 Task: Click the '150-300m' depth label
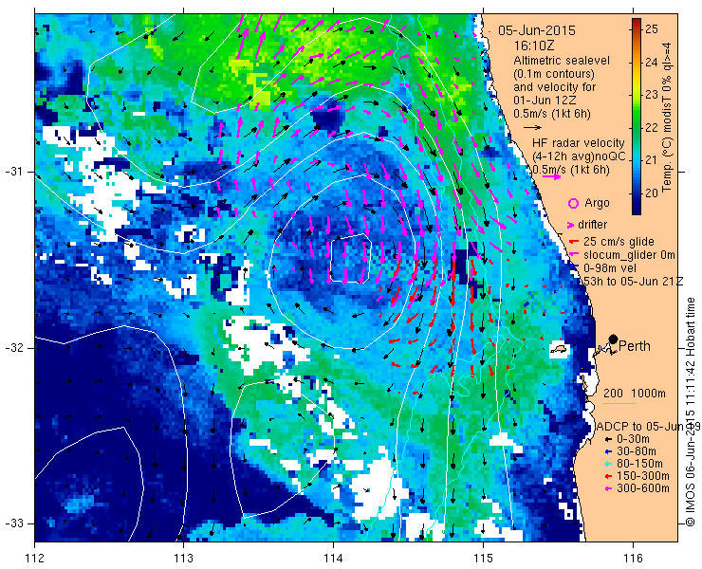643,476
